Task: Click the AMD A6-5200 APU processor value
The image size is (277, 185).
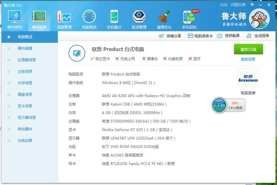Action: coord(146,96)
